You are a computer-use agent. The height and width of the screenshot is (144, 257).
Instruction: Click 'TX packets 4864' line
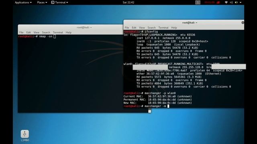coord(170,84)
